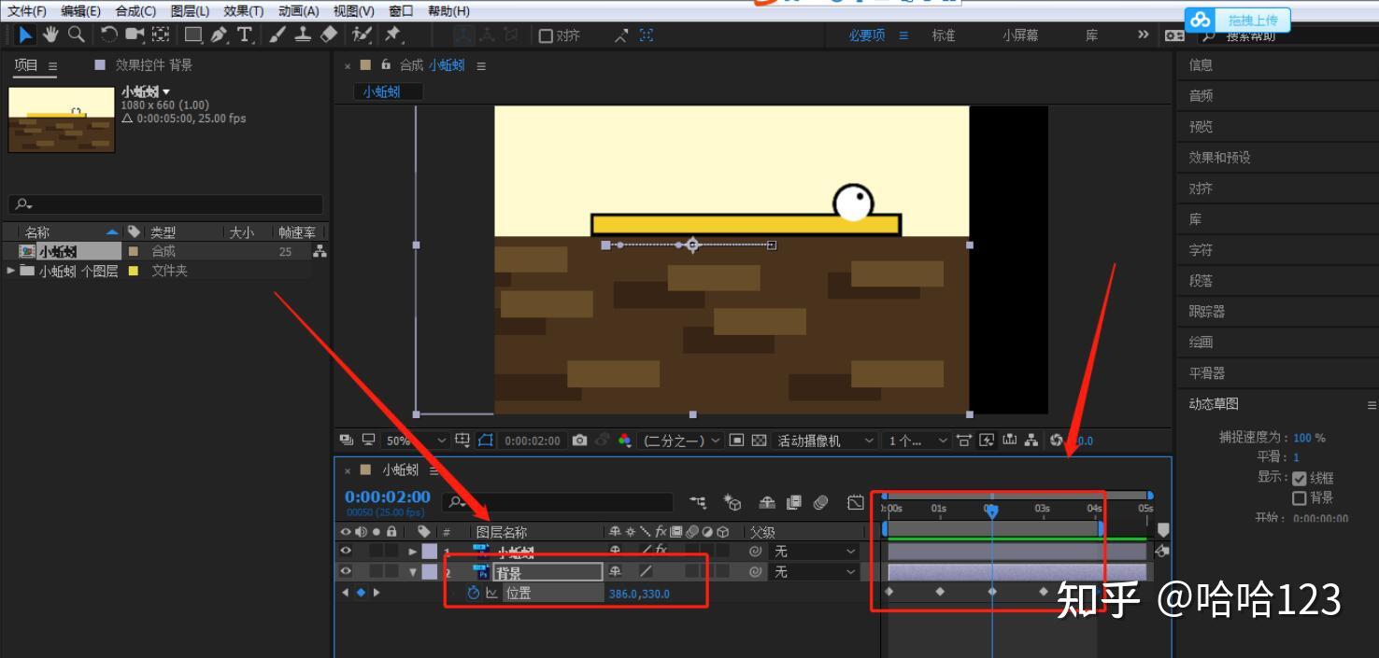Open the 动画(A) menu

[x=298, y=11]
